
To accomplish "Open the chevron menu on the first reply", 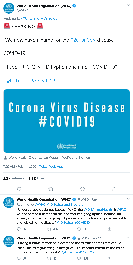I will pos(128,199).
